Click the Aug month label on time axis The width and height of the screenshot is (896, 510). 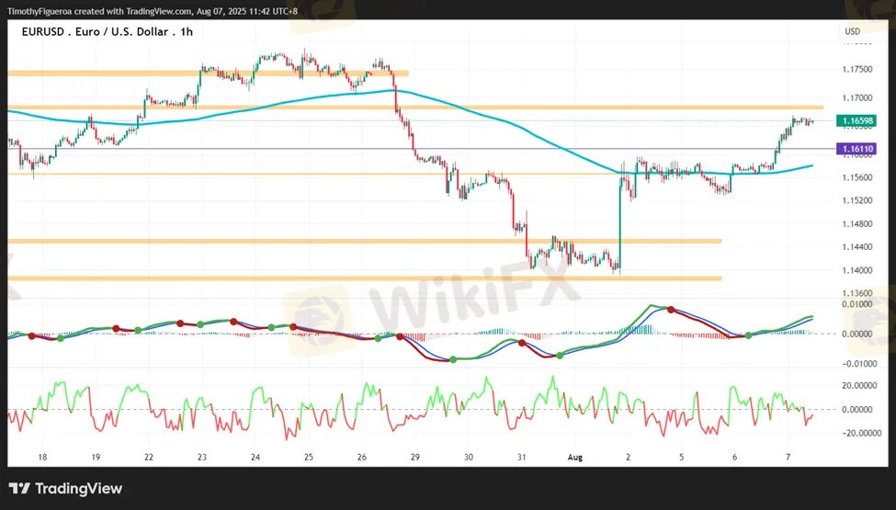pyautogui.click(x=575, y=458)
